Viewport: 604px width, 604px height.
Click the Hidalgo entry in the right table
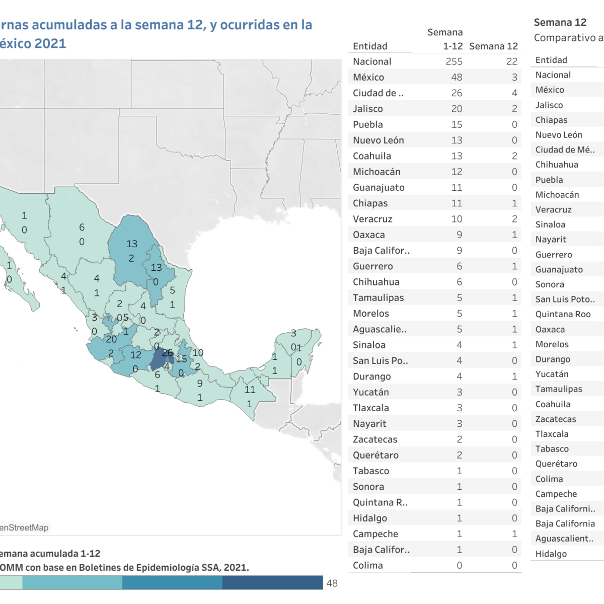pos(551,554)
